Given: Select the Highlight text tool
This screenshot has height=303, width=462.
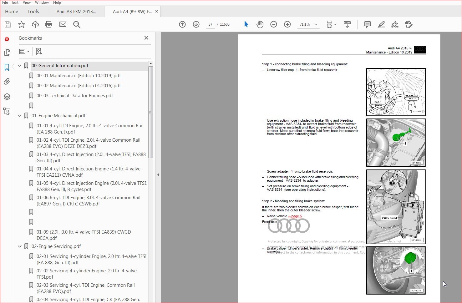Looking at the screenshot, I should click(x=381, y=24).
